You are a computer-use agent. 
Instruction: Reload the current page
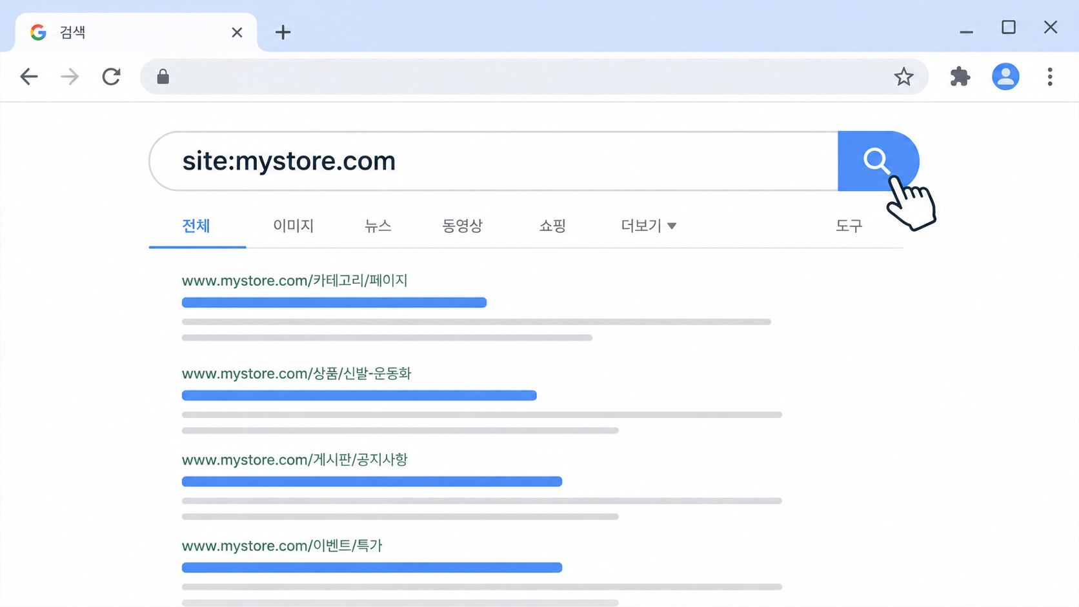[x=111, y=77]
